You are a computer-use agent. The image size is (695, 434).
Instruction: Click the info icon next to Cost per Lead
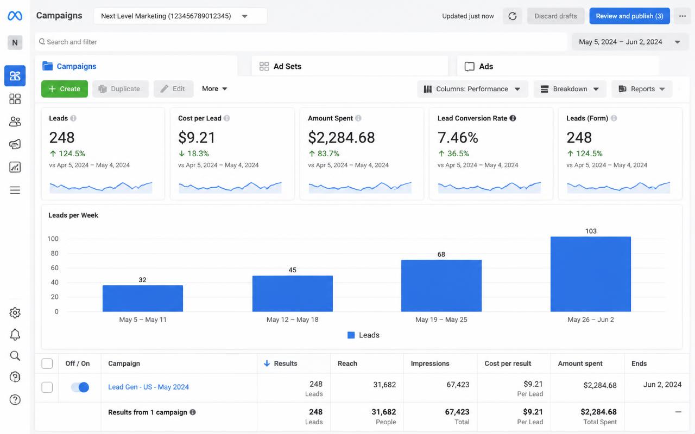pos(226,118)
